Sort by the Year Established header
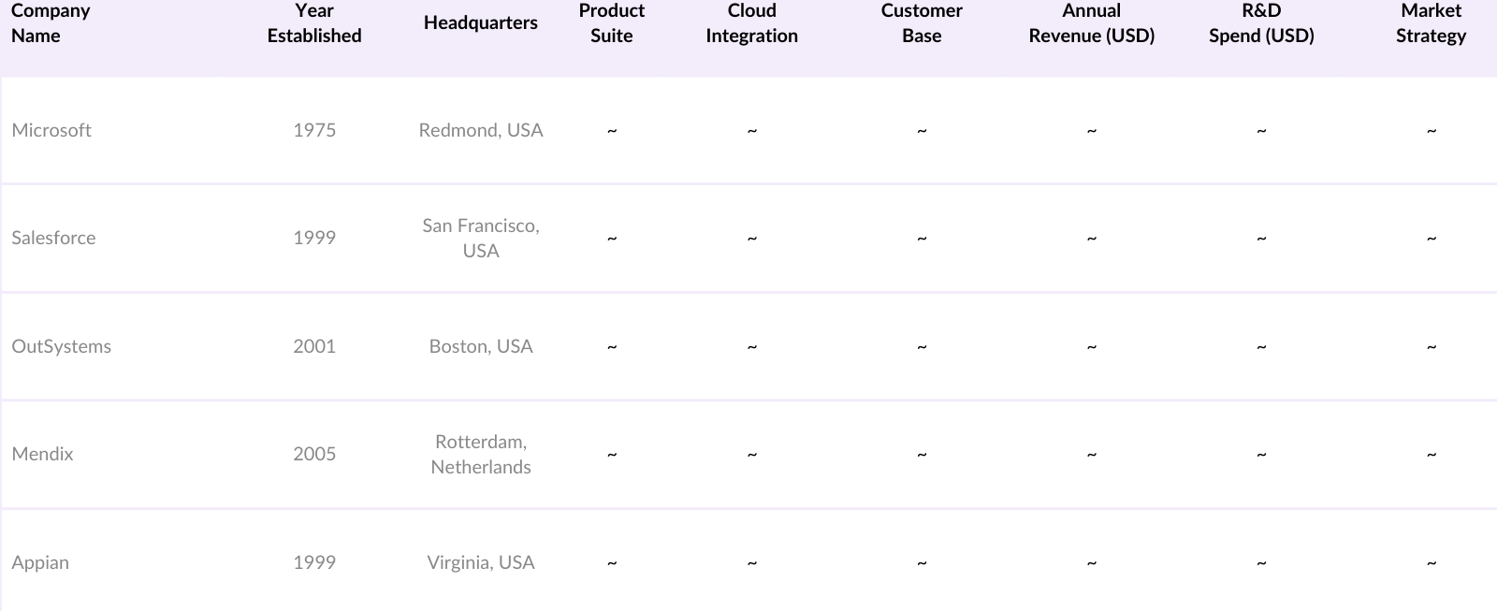Image resolution: width=1497 pixels, height=611 pixels. coord(314,23)
